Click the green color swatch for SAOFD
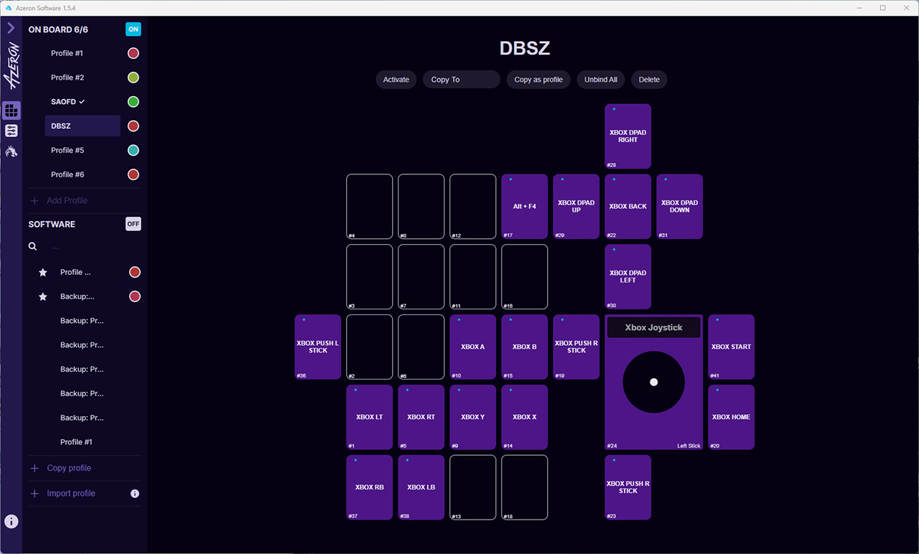This screenshot has height=554, width=919. tap(133, 102)
